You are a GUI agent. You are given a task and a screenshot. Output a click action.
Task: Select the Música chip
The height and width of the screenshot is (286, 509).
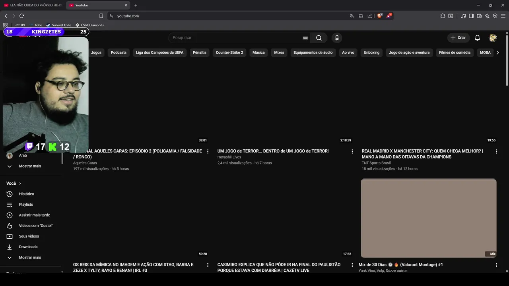(258, 52)
